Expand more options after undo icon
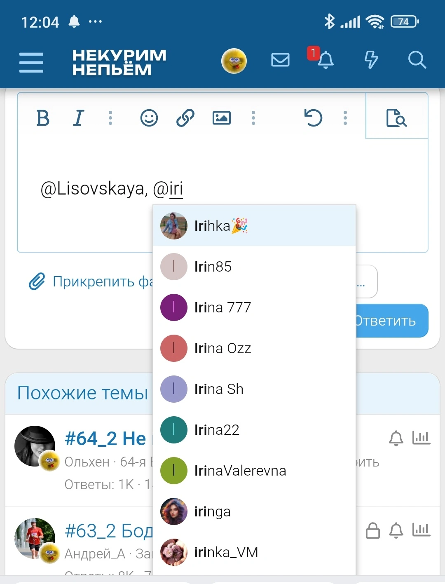 pos(345,118)
